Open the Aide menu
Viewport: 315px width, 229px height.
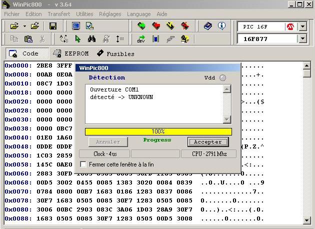[x=162, y=14]
